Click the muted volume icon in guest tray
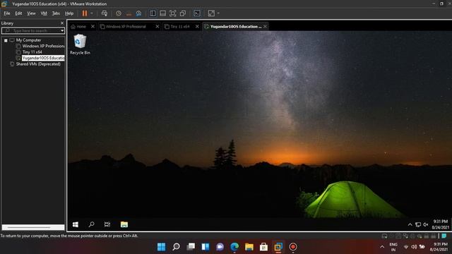452x254 pixels. point(425,224)
